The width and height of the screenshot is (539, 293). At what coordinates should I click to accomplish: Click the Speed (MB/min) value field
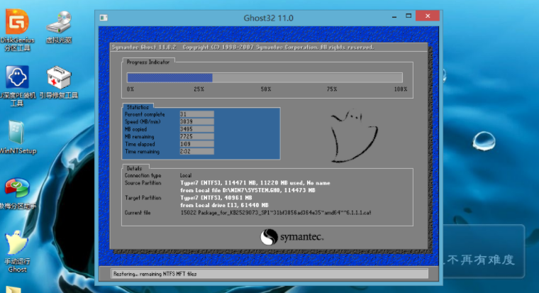196,121
